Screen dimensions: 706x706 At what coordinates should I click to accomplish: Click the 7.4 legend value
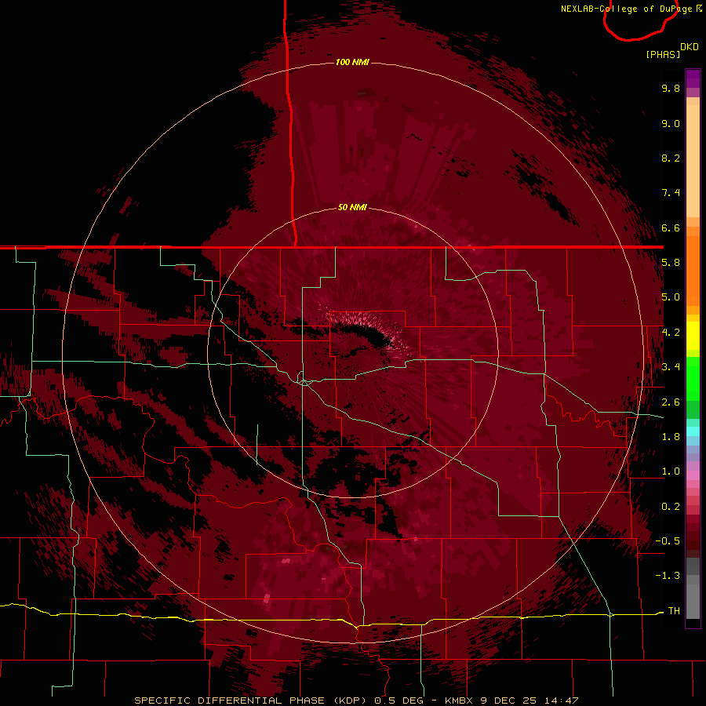(671, 193)
